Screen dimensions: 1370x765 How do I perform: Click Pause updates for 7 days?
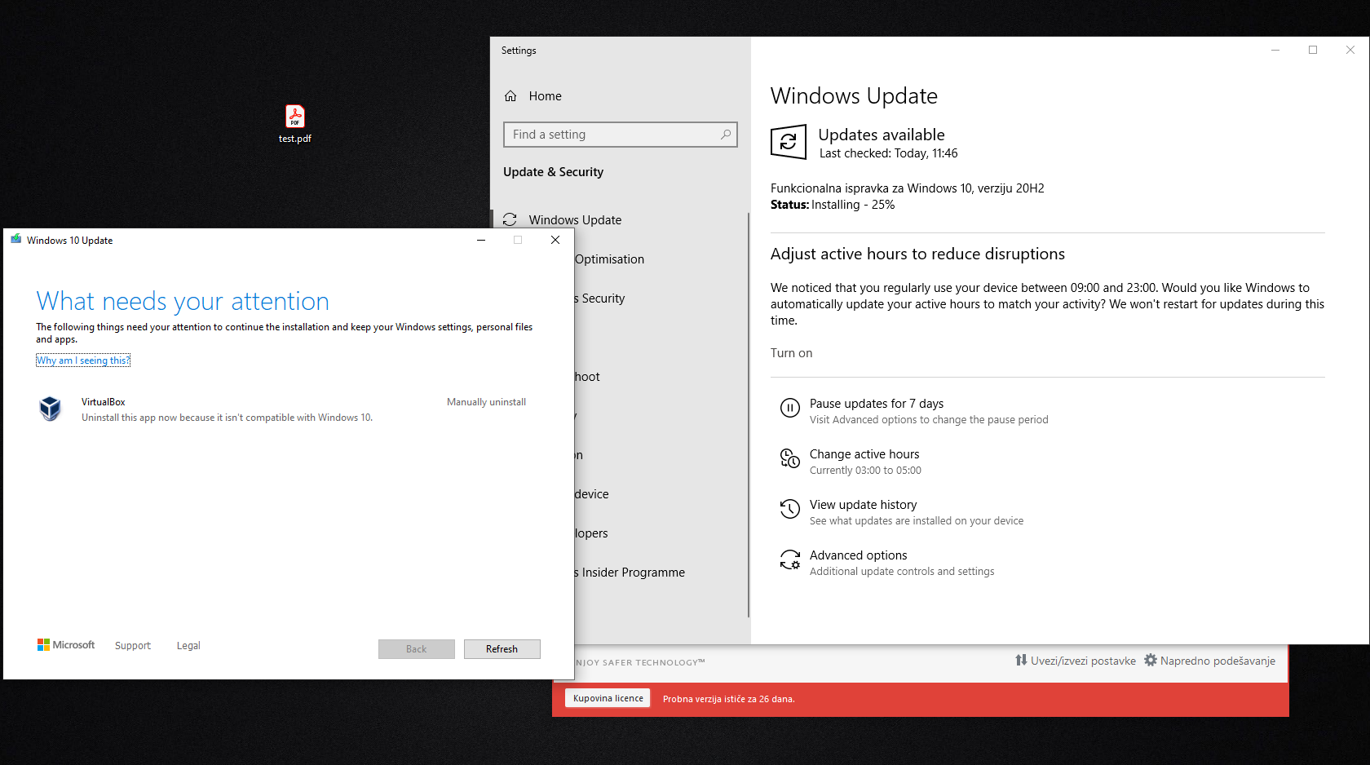877,404
